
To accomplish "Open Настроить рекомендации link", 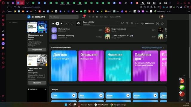I will click(153, 48).
